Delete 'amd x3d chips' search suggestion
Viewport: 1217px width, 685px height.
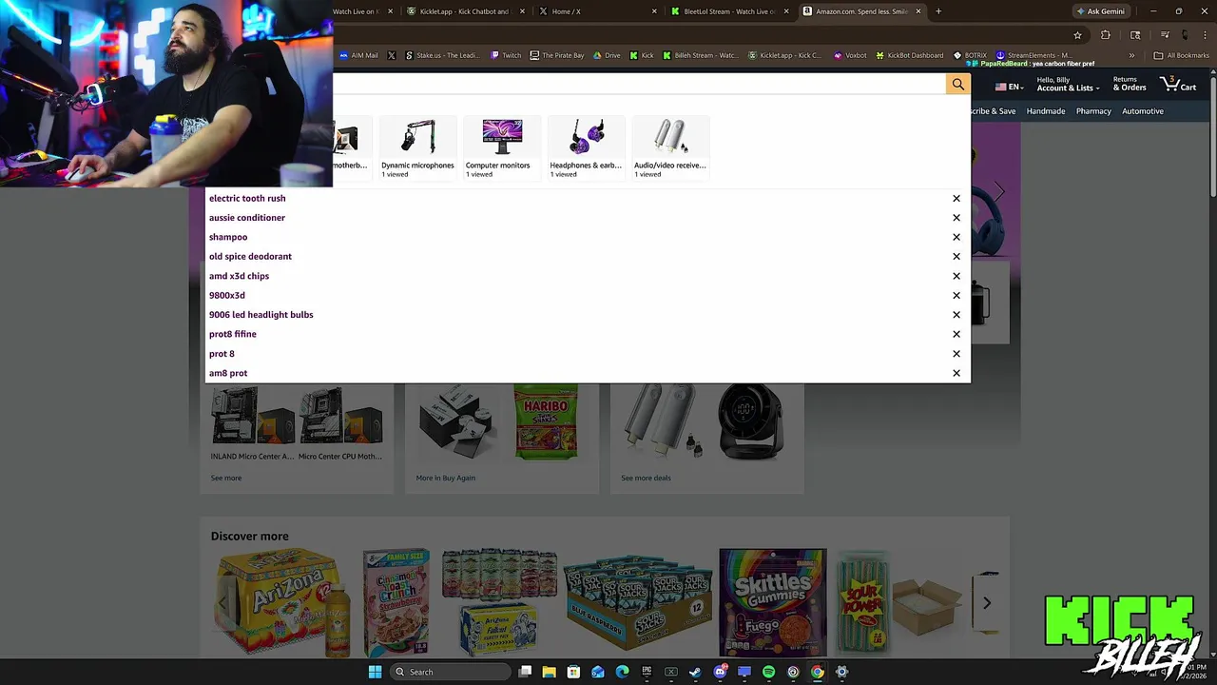pos(956,276)
